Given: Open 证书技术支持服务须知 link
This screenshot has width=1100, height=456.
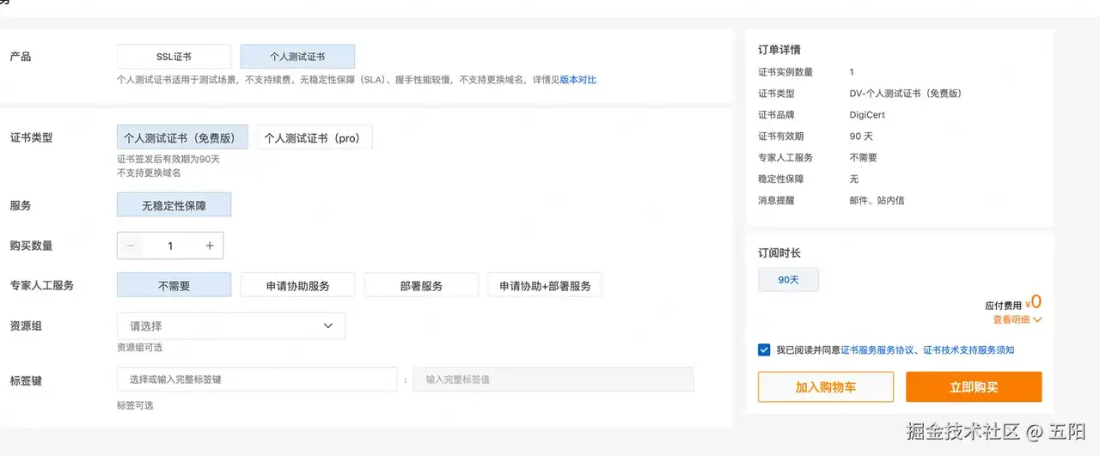Looking at the screenshot, I should 969,350.
